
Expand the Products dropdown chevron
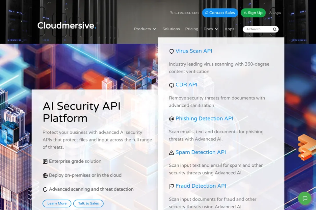point(155,29)
